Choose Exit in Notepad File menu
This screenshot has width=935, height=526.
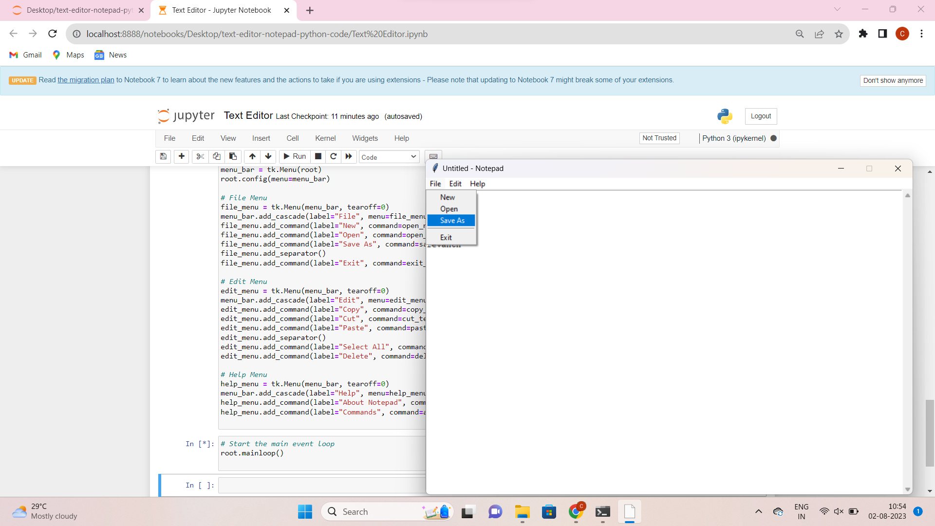coord(451,237)
